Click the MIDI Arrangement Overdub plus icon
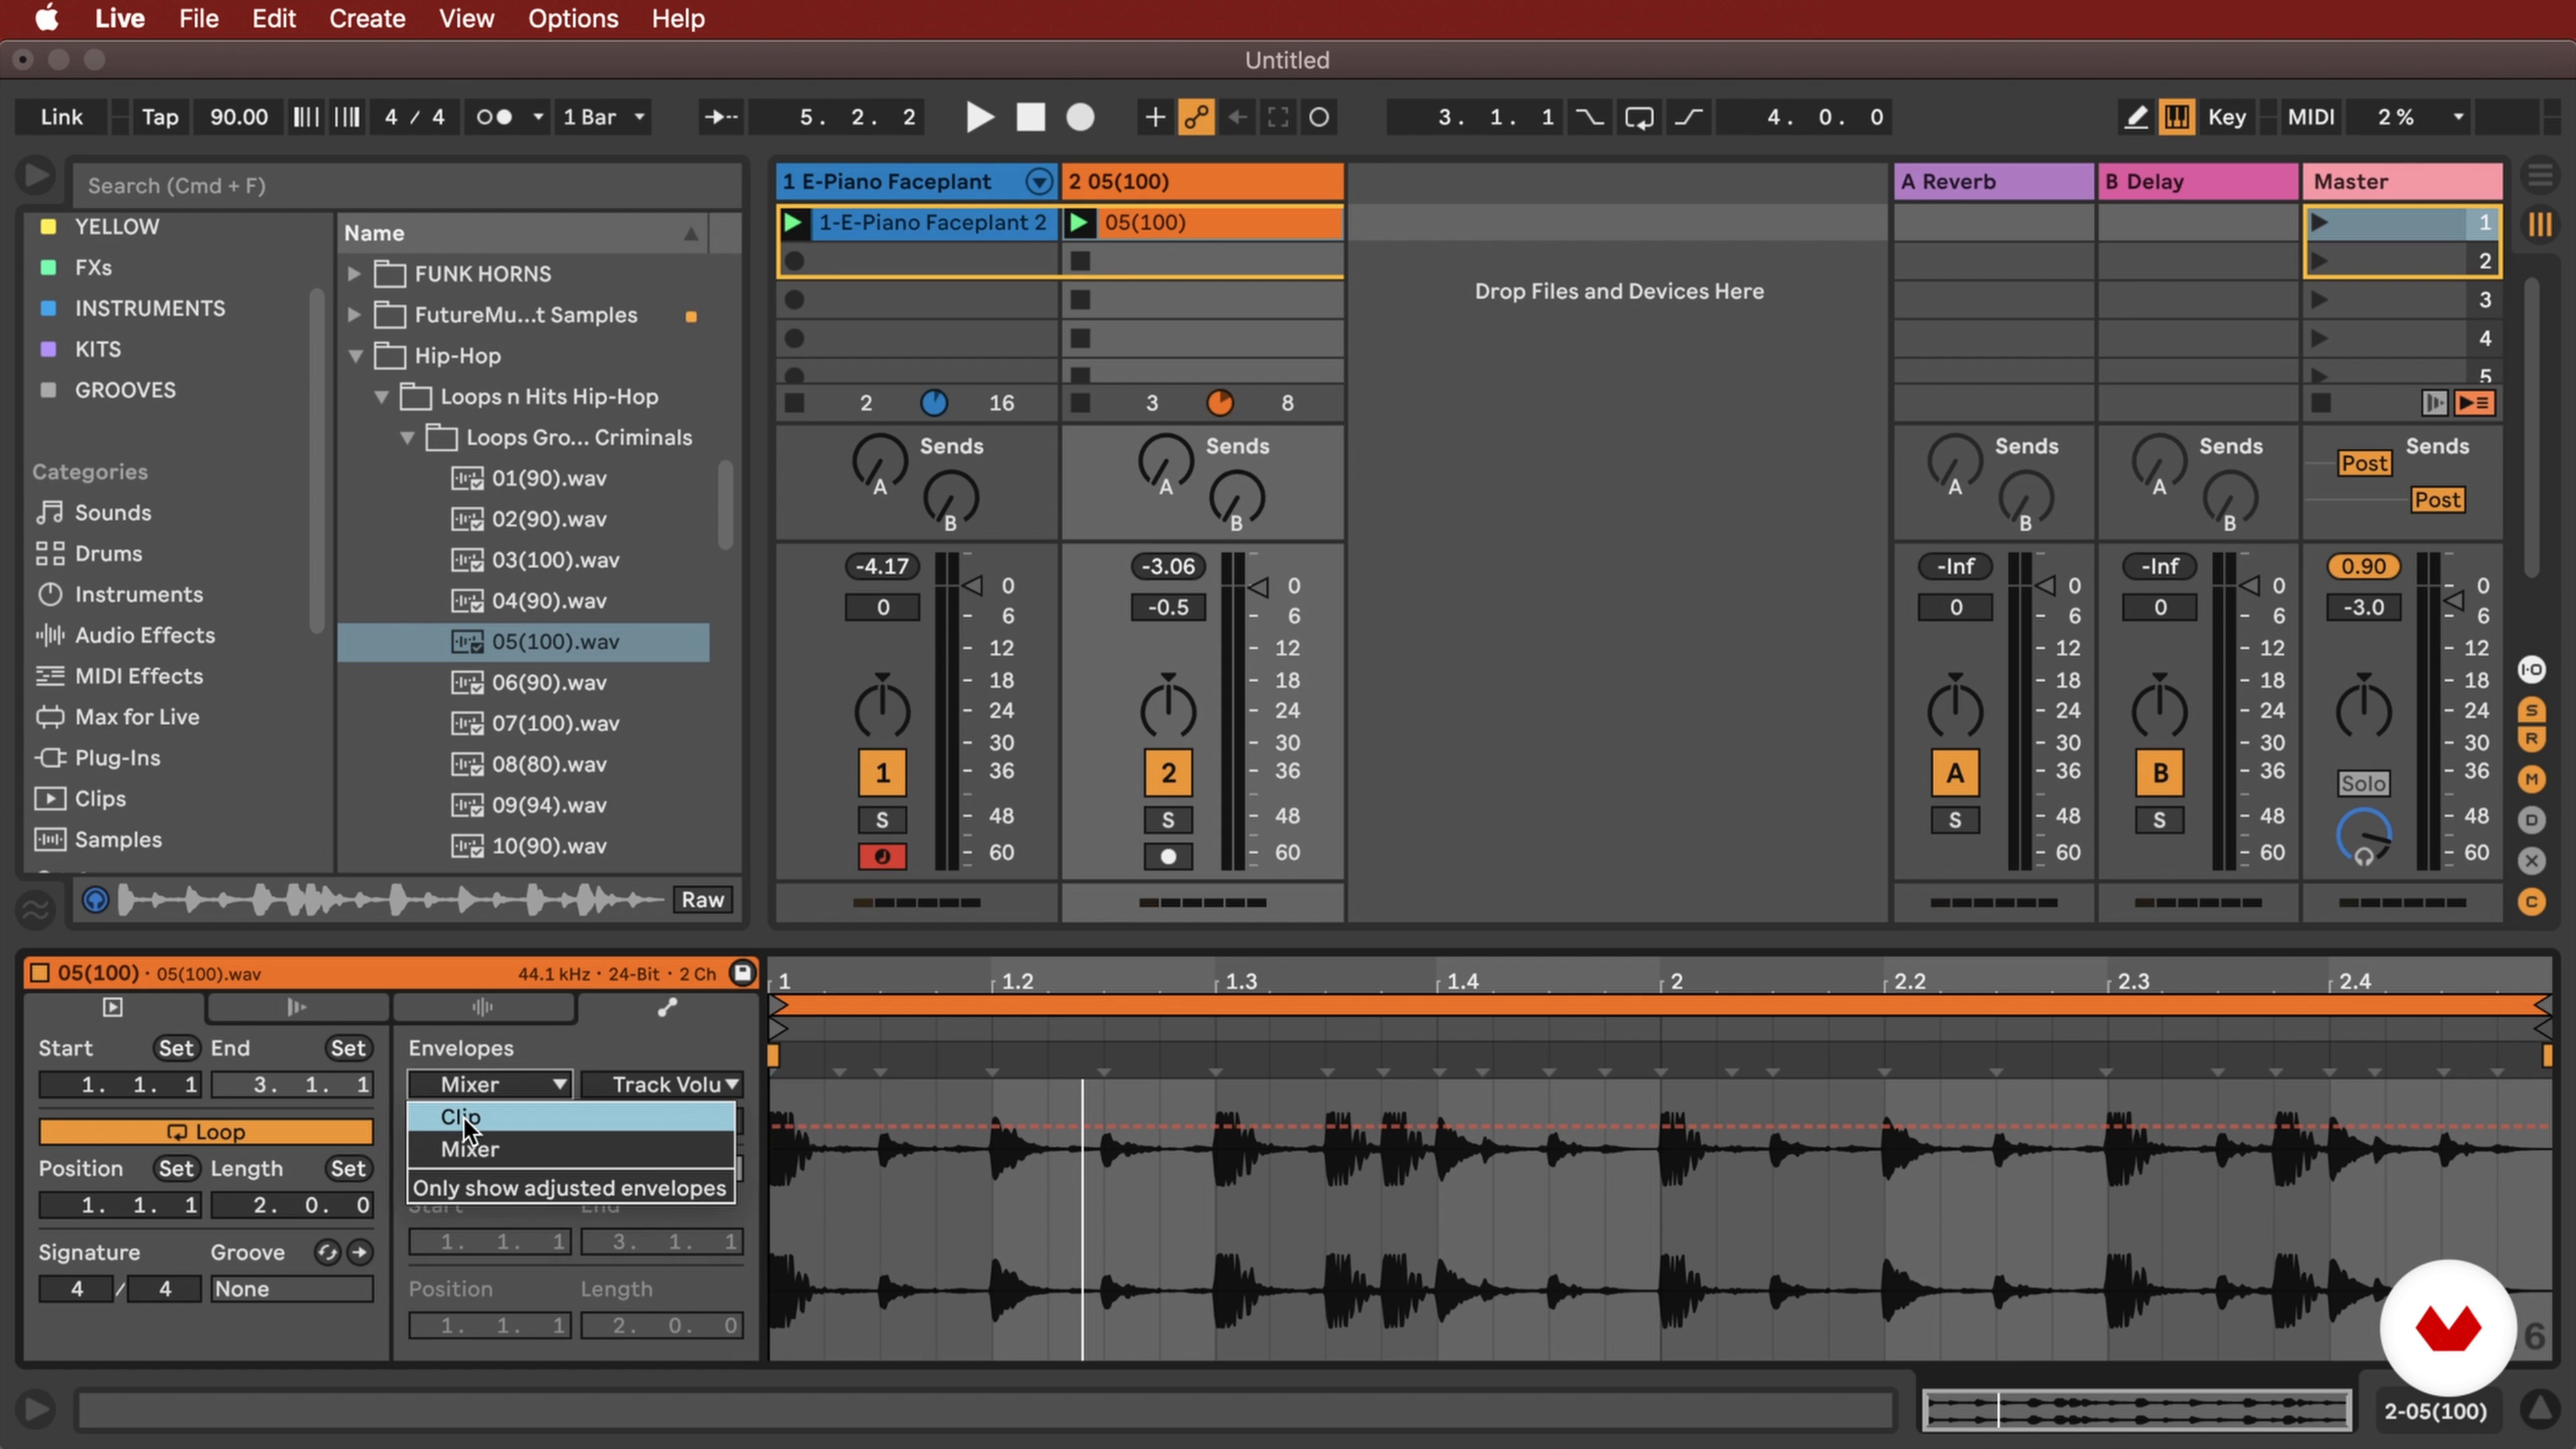Screen dimensions: 2576x1449 click(1154, 117)
